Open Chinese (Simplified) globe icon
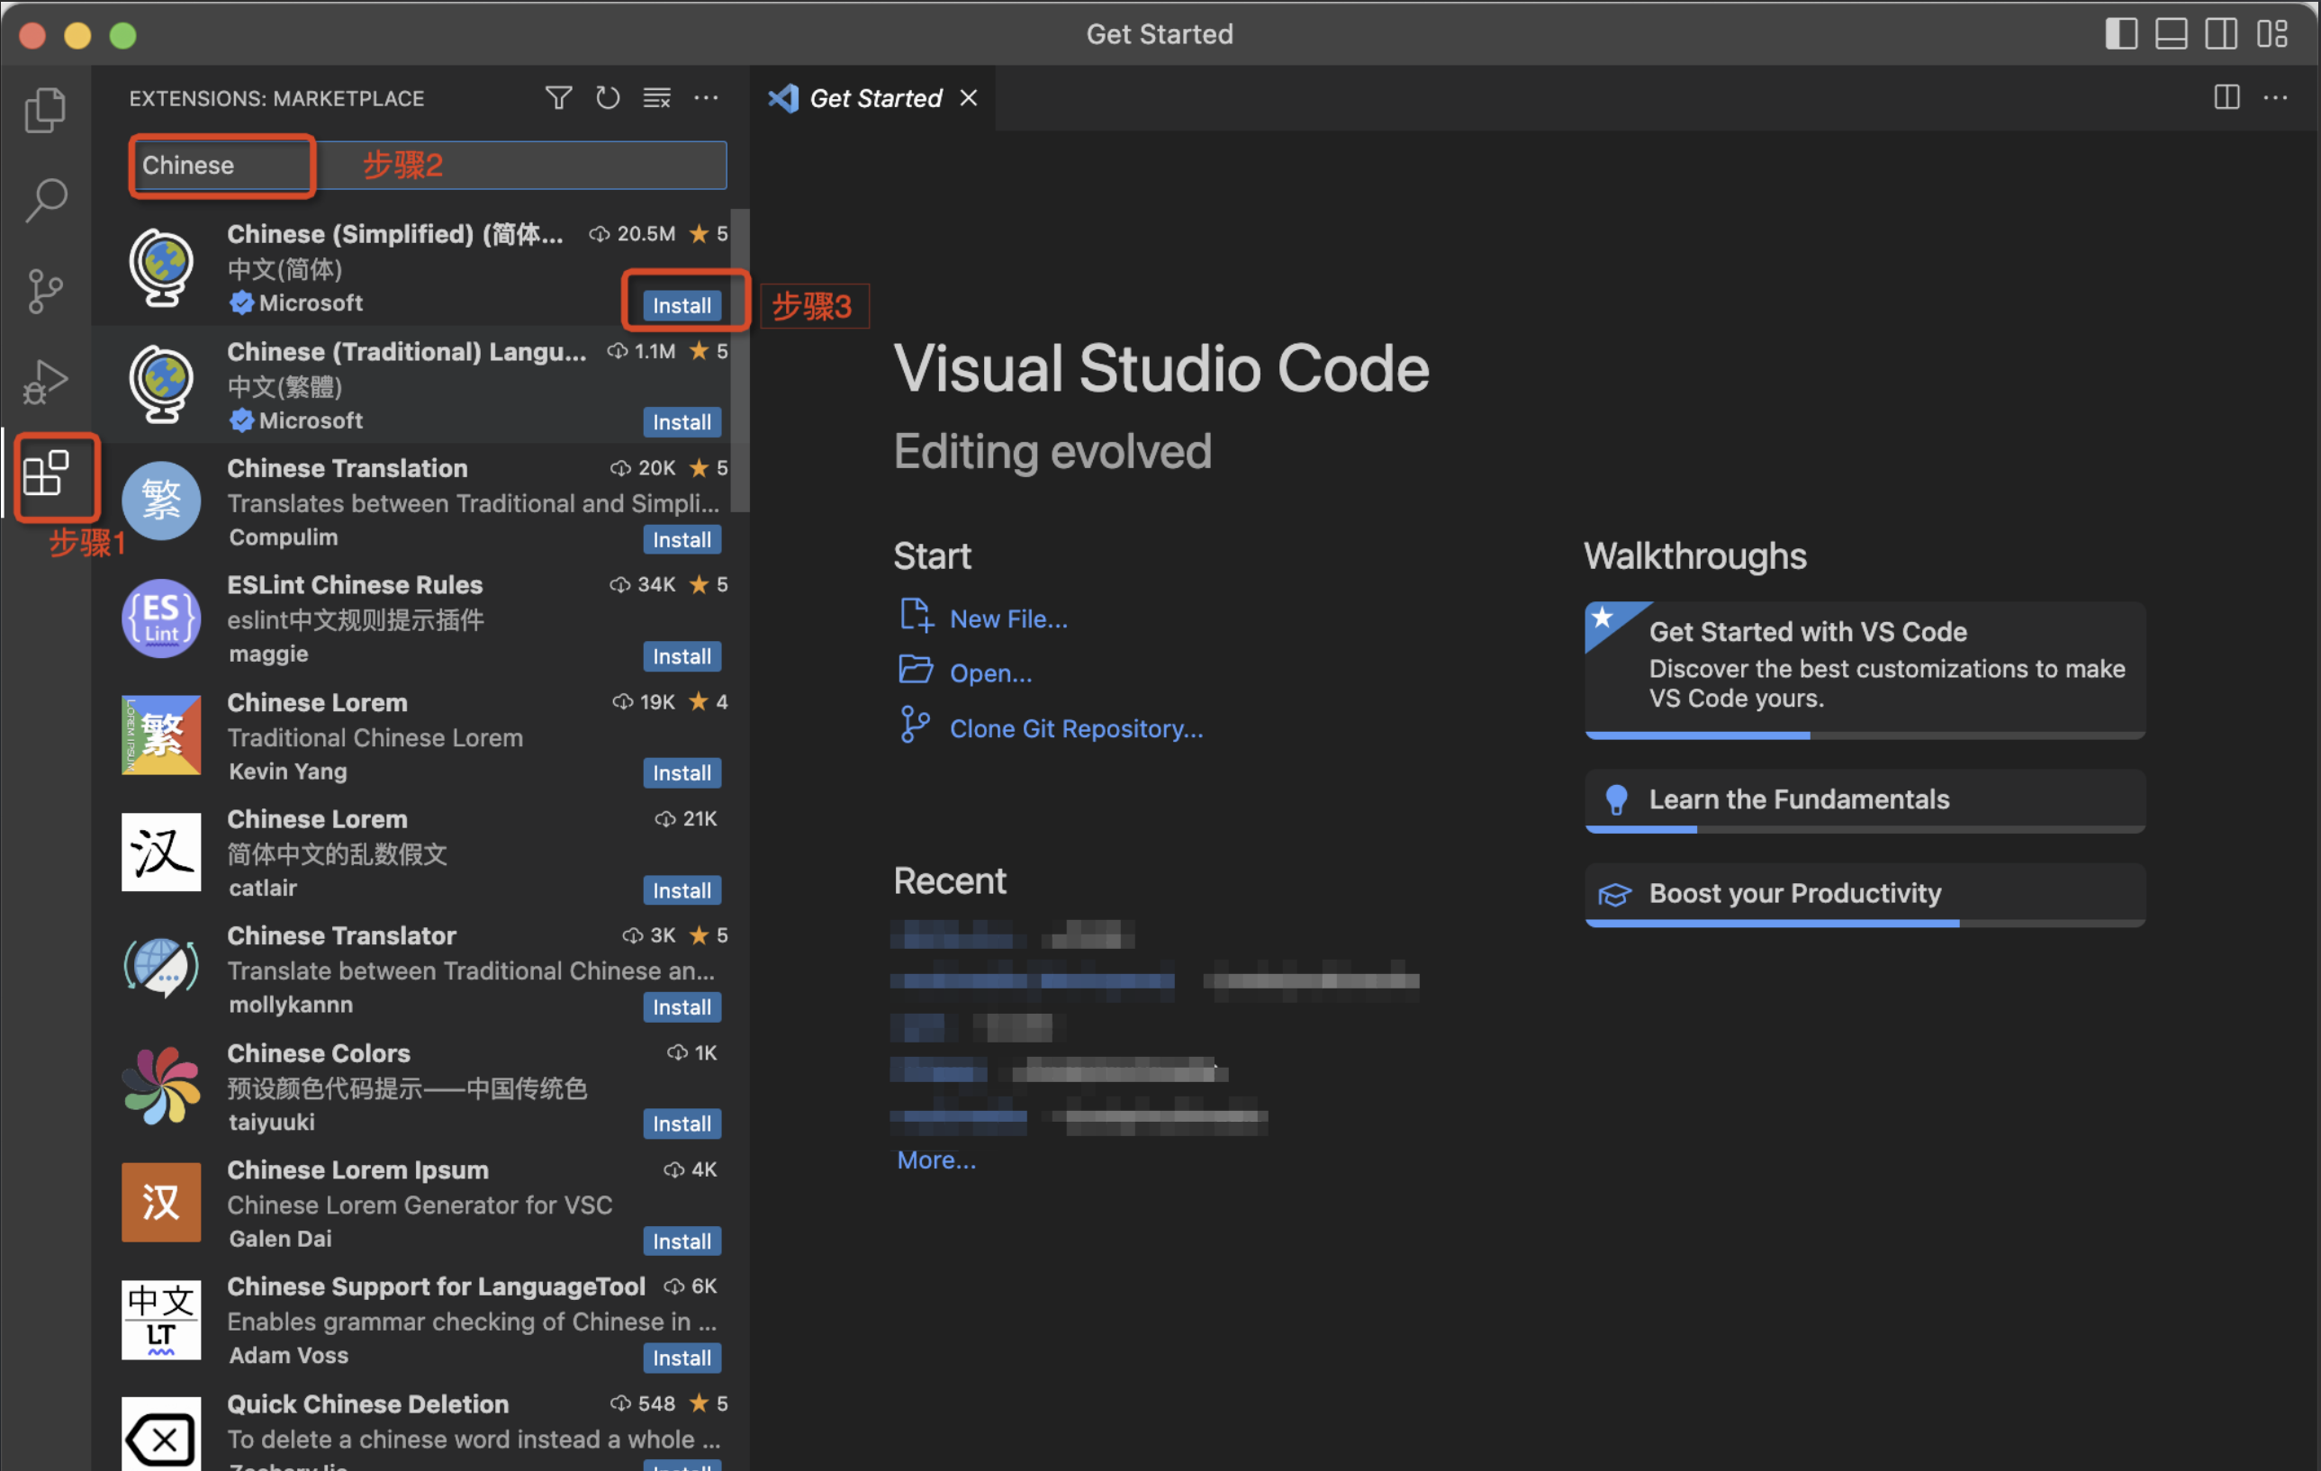2321x1471 pixels. (x=161, y=267)
